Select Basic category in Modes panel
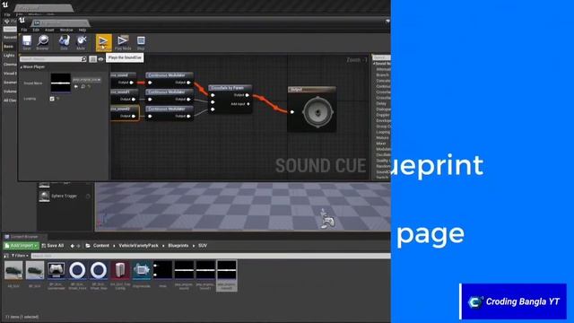This screenshot has height=323, width=574. pos(8,47)
